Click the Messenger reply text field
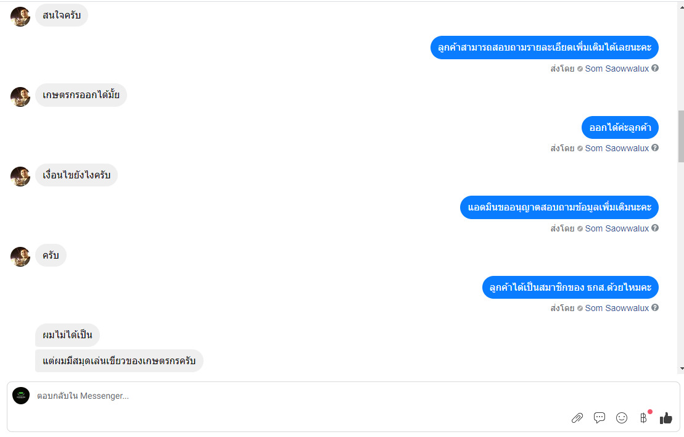The width and height of the screenshot is (684, 437). 301,396
